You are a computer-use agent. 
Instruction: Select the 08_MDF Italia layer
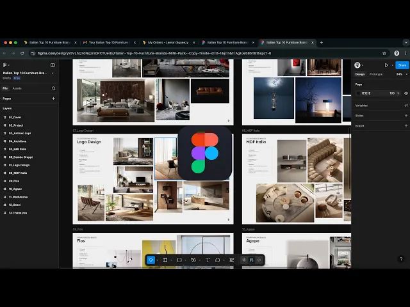pos(18,173)
